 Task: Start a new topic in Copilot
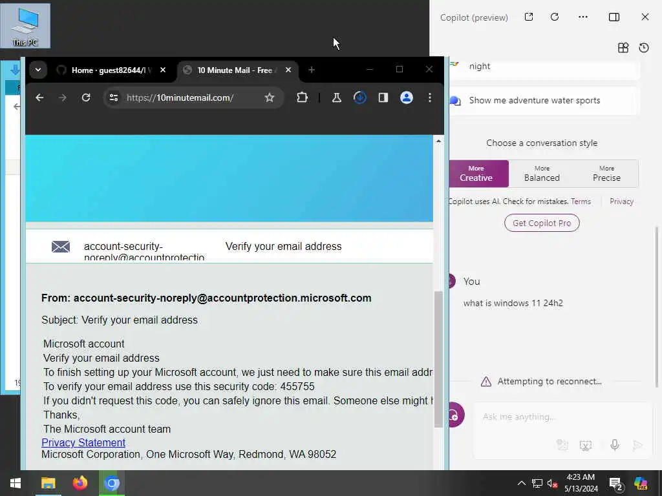[x=456, y=415]
